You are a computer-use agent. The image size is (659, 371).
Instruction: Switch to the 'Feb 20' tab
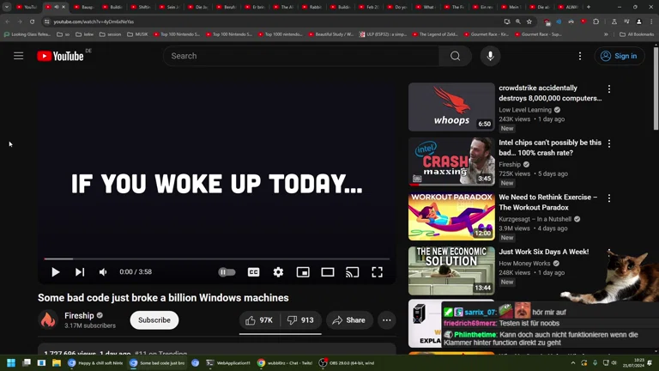click(370, 7)
